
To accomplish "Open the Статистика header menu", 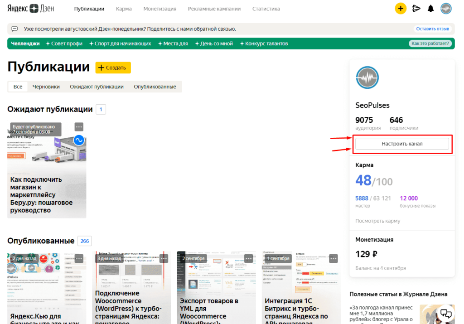I will click(x=266, y=9).
